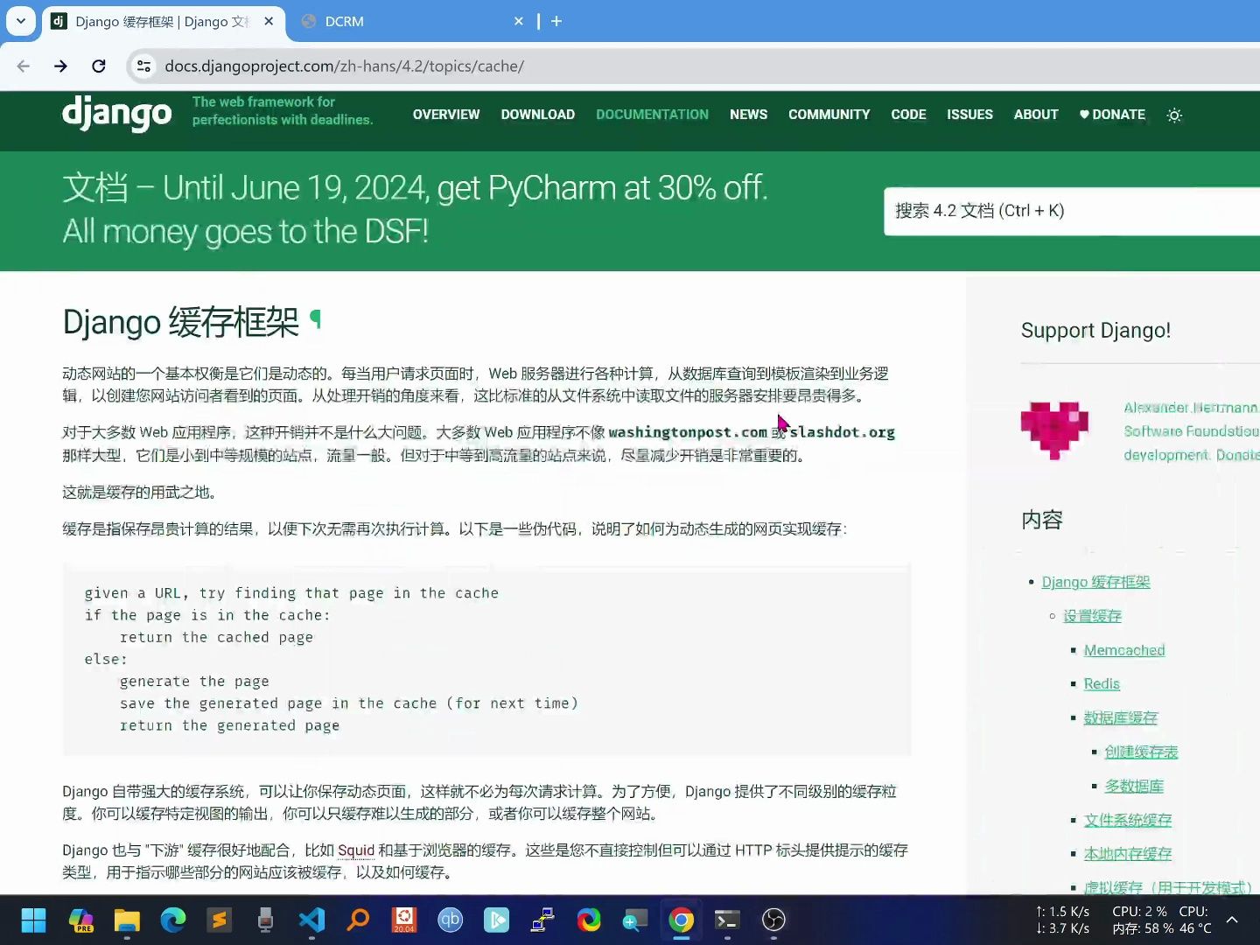Switch to the DCRM browser tab
The width and height of the screenshot is (1260, 945).
click(411, 21)
